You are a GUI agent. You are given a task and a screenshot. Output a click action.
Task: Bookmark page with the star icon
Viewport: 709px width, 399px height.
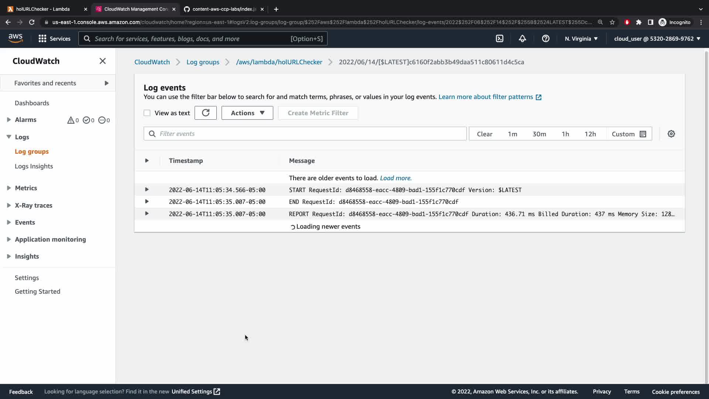click(x=612, y=22)
